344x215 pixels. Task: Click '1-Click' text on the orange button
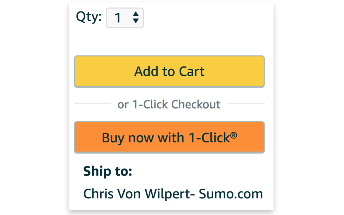tap(209, 138)
